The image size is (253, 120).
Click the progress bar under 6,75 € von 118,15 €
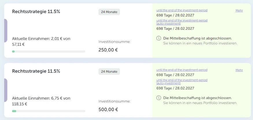coord(49,111)
